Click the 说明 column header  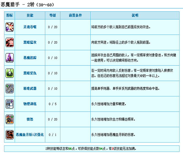(x=135, y=15)
